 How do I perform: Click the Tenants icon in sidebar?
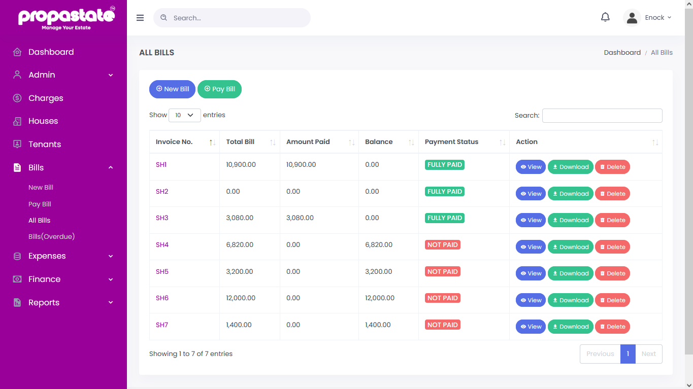point(17,144)
